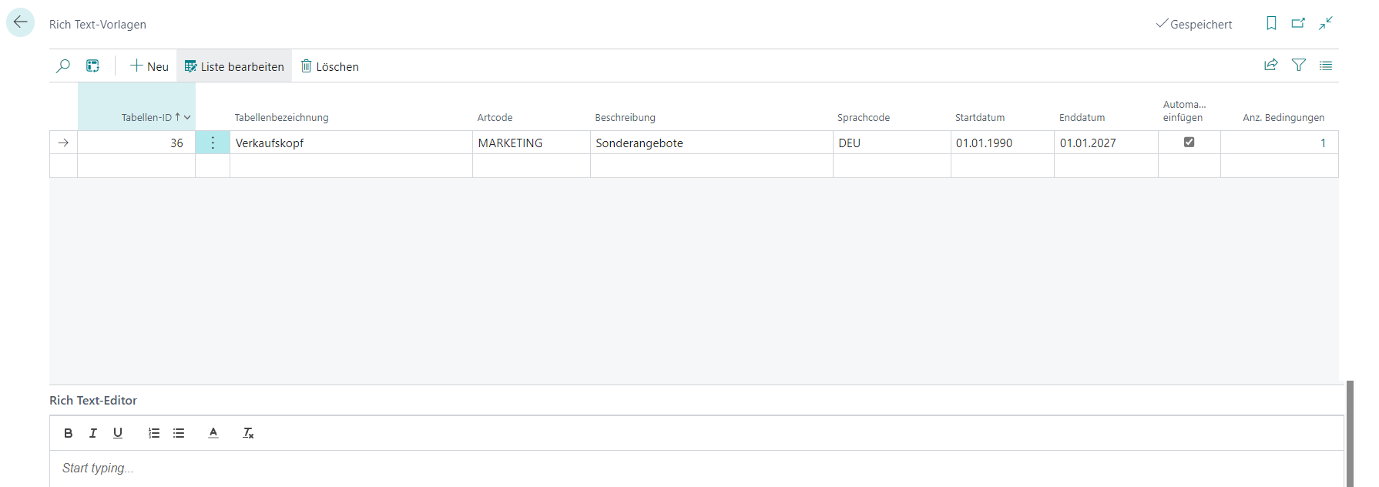Click Beschreibung column header
Viewport: 1379px width, 487px height.
625,118
